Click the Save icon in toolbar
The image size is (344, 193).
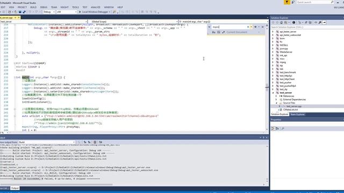20,12
